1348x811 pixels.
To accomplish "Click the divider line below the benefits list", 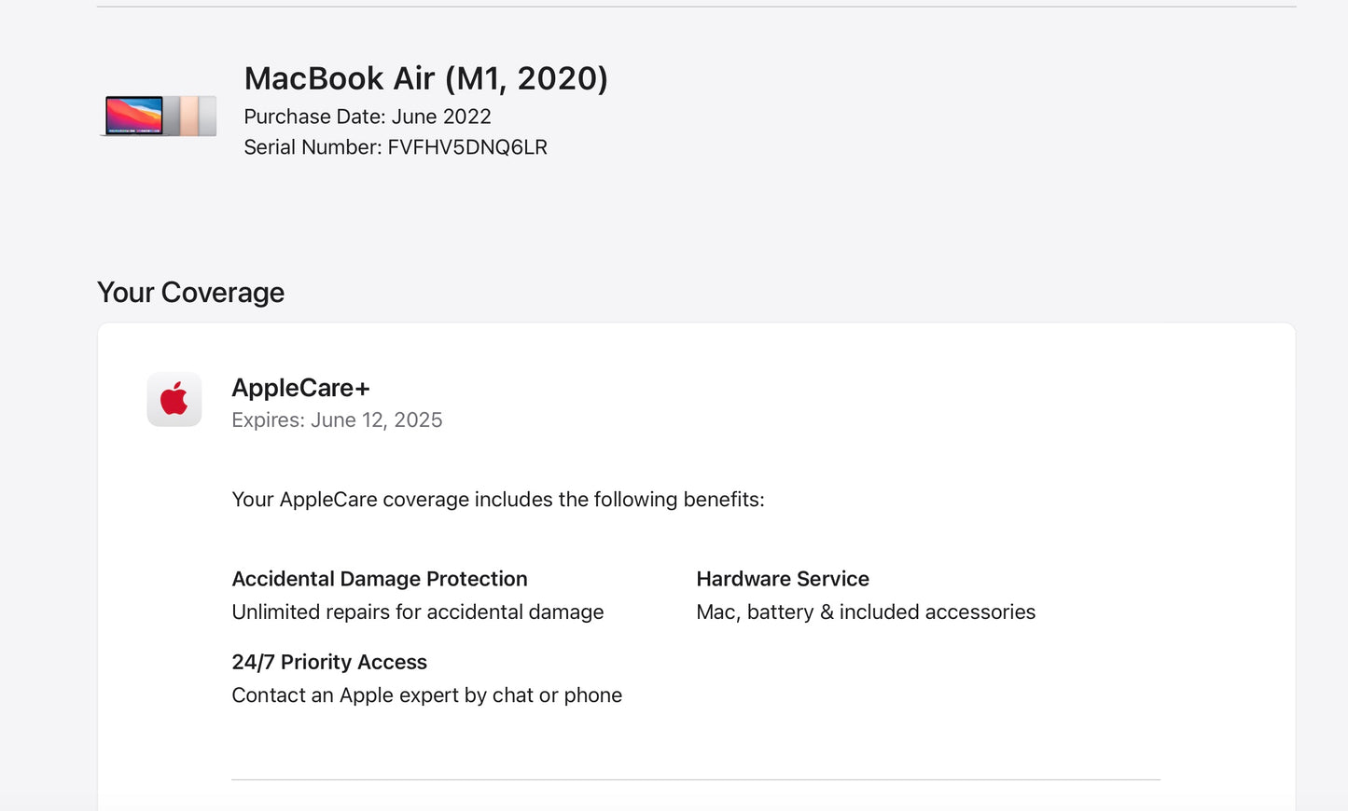I will pyautogui.click(x=695, y=779).
